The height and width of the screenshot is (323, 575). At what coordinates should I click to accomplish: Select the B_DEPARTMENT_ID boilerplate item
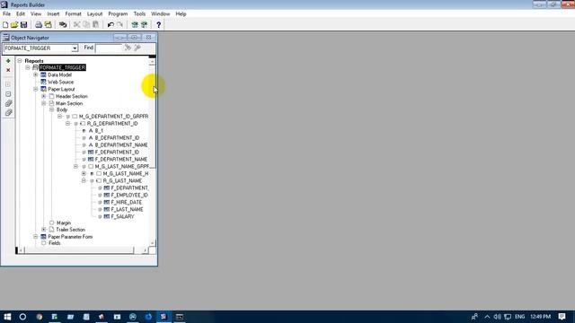(117, 138)
